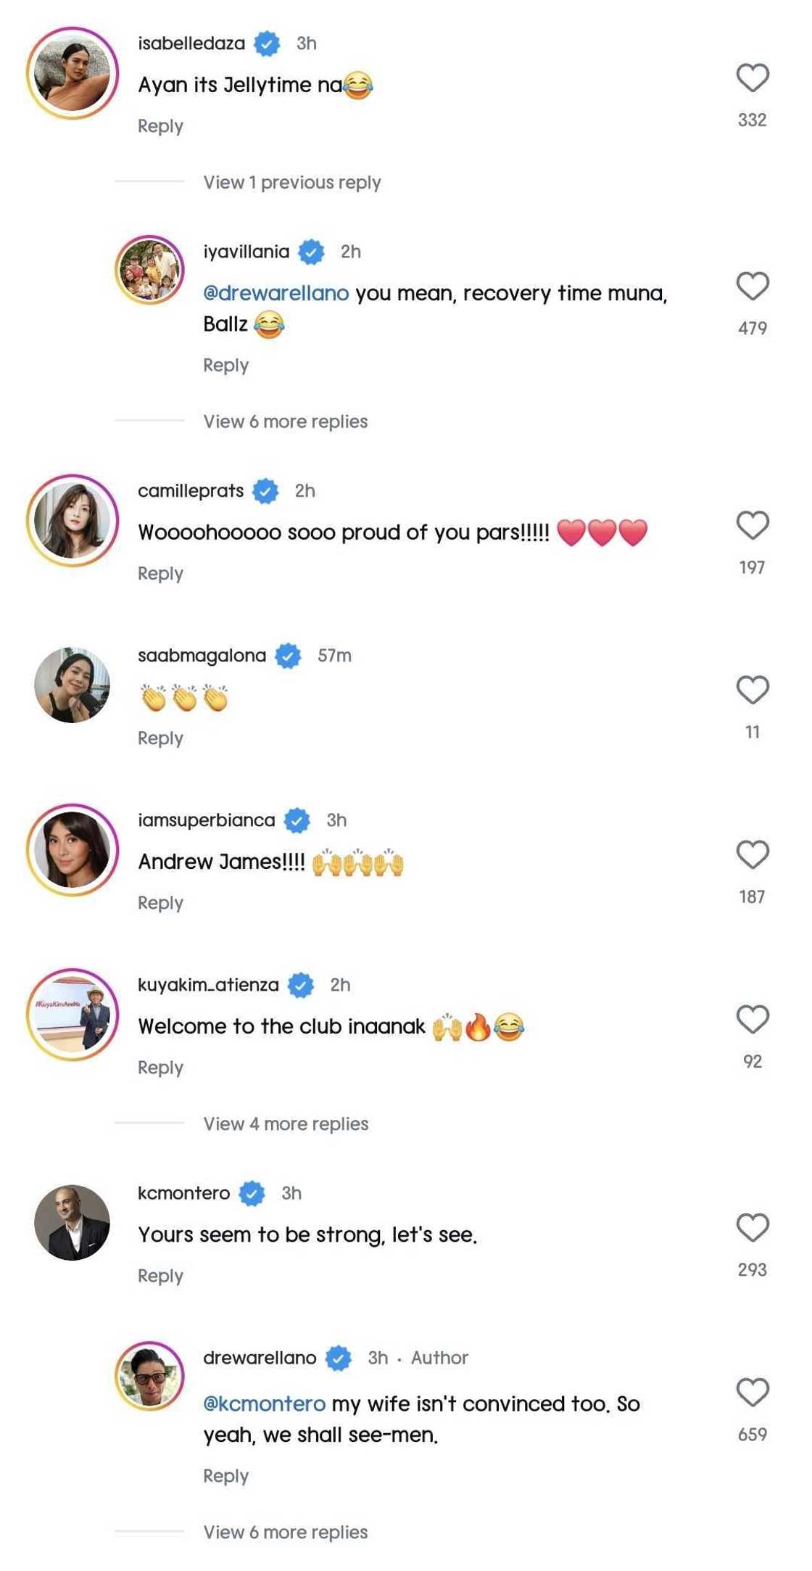Open the @drewarellano mention link
This screenshot has height=1571, width=812.
tap(275, 294)
